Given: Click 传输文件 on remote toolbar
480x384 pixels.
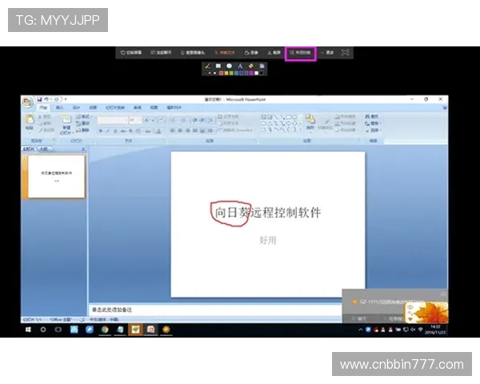Looking at the screenshot, I should click(225, 53).
